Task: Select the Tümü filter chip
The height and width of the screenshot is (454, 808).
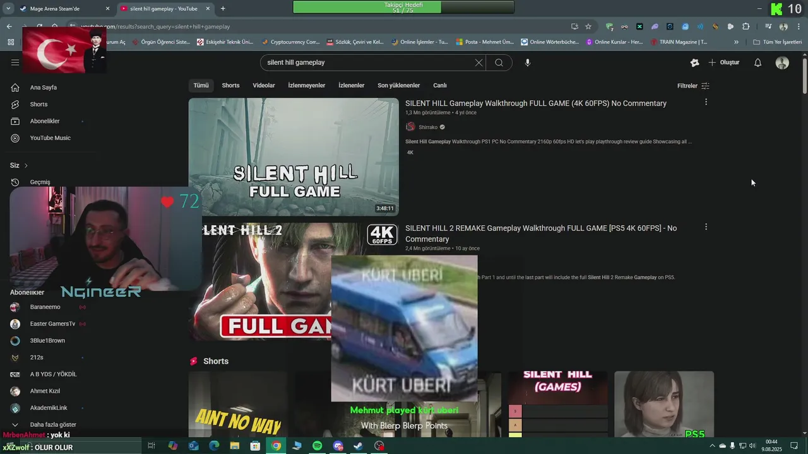Action: (201, 85)
